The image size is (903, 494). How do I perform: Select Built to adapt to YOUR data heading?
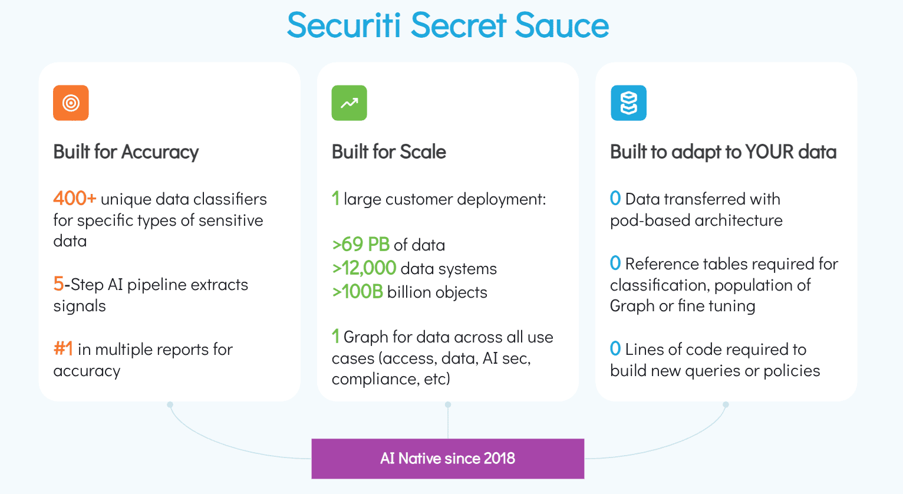click(x=723, y=152)
